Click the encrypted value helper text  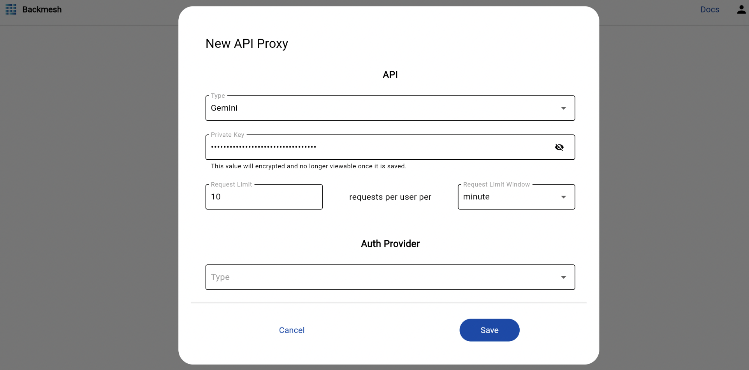[308, 166]
